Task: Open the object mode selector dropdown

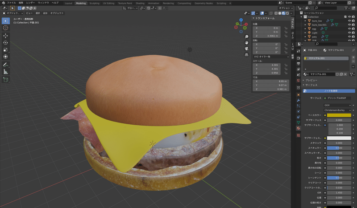Action: 13,13
